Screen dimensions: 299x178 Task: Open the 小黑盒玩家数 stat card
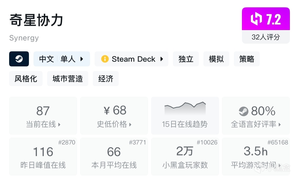coord(185,157)
